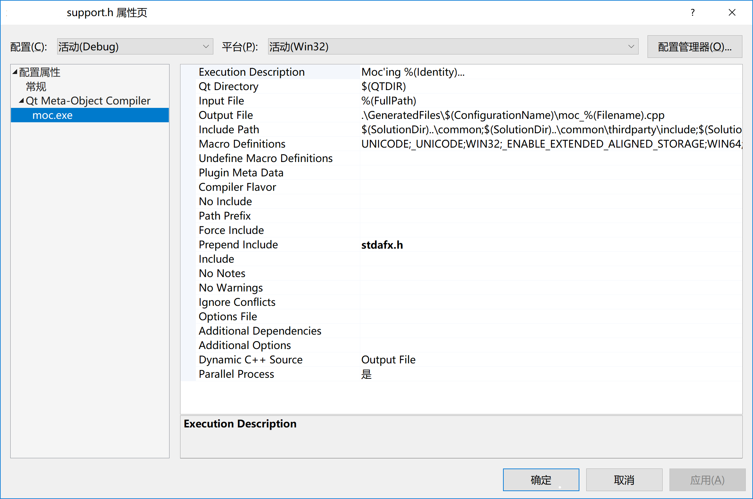Click the 取消 button
This screenshot has width=753, height=499.
pyautogui.click(x=624, y=479)
